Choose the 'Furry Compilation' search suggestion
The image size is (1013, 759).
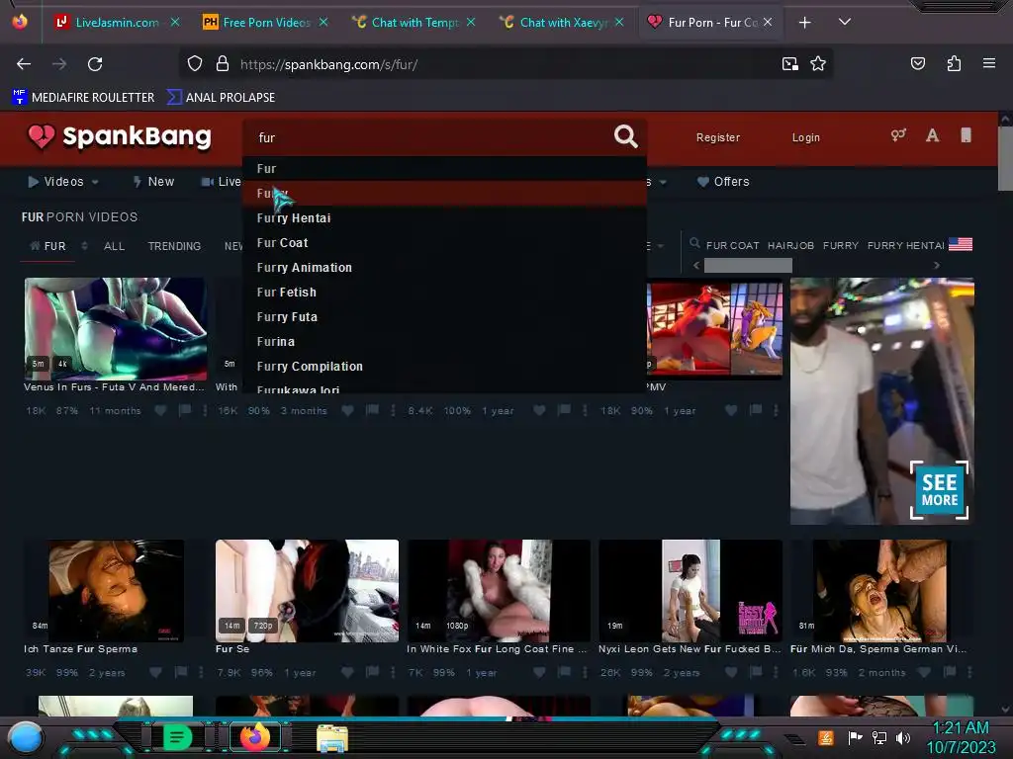click(444, 366)
